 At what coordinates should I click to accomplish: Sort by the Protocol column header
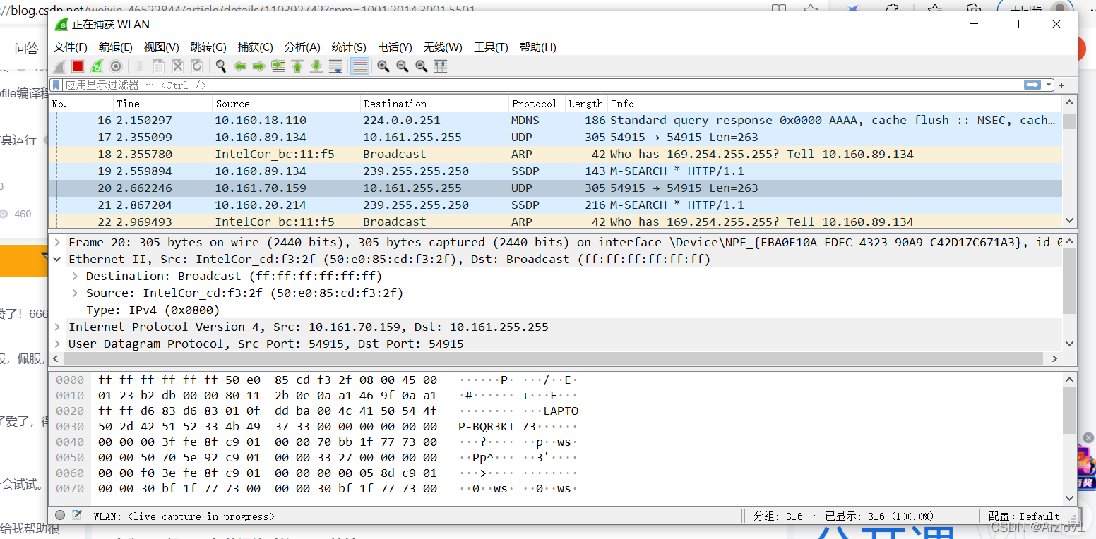click(537, 104)
